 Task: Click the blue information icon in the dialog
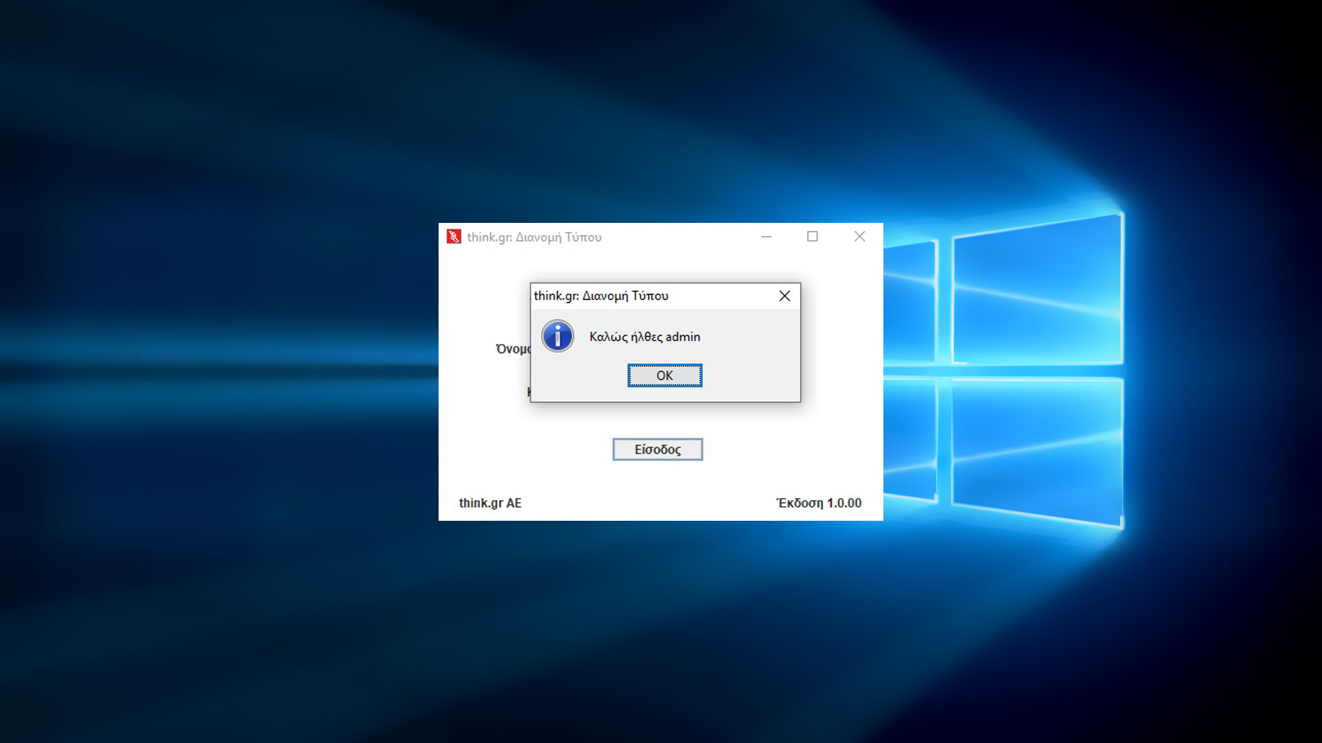[x=557, y=336]
